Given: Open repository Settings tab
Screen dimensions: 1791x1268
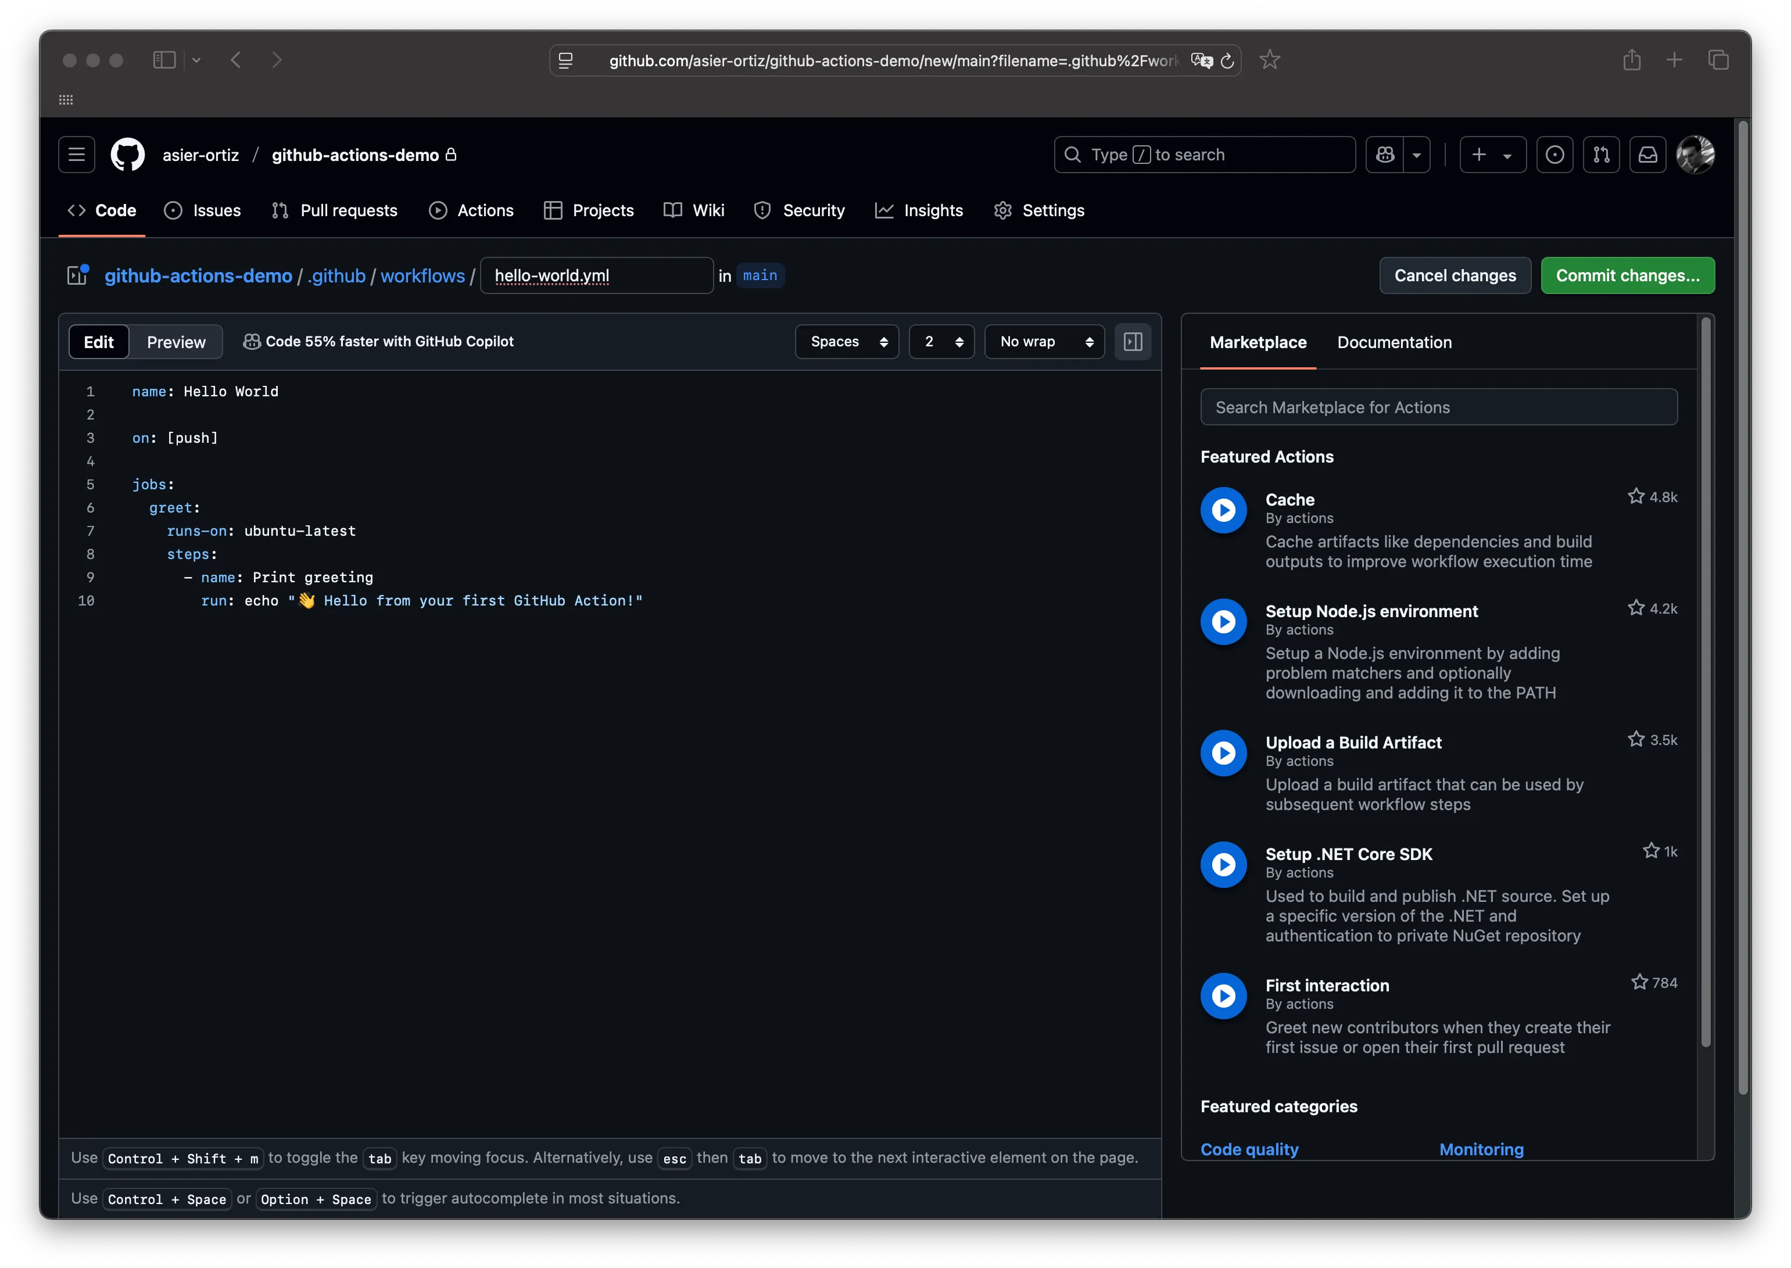Looking at the screenshot, I should 1039,210.
